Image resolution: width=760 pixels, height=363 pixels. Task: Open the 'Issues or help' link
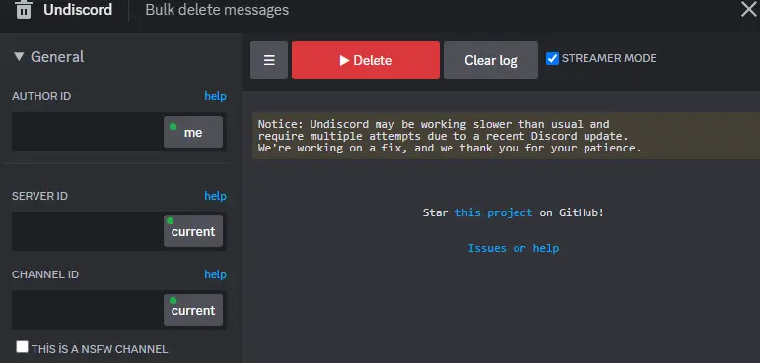(514, 248)
